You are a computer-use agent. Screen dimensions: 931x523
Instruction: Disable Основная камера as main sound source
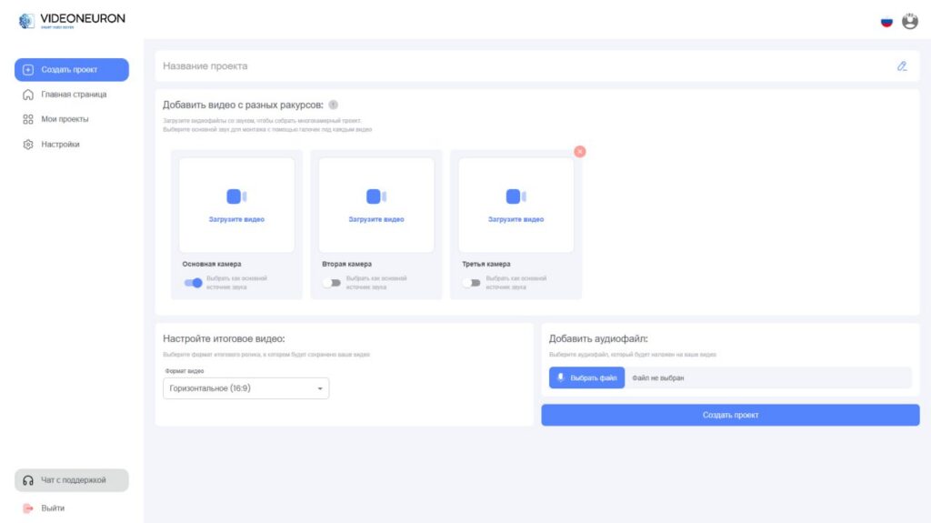coord(193,283)
